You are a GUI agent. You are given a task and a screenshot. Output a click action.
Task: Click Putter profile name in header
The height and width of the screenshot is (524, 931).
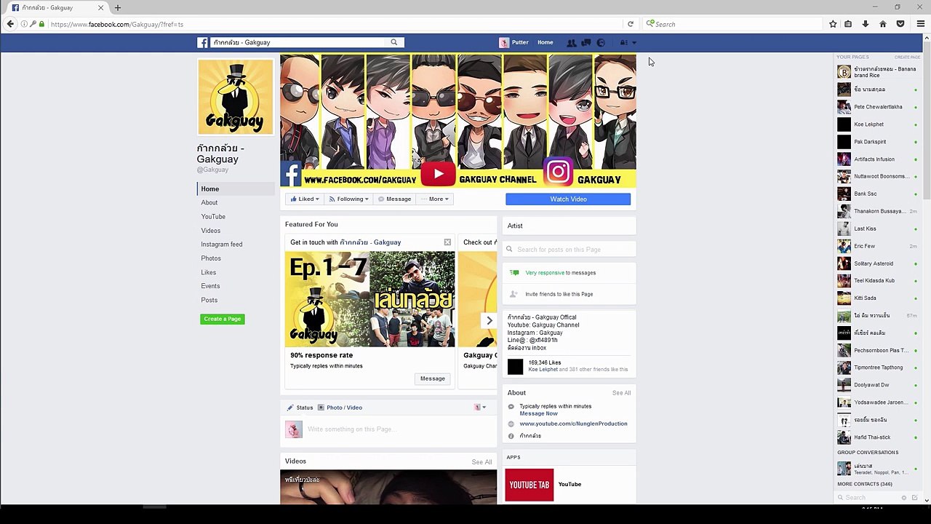coord(520,43)
